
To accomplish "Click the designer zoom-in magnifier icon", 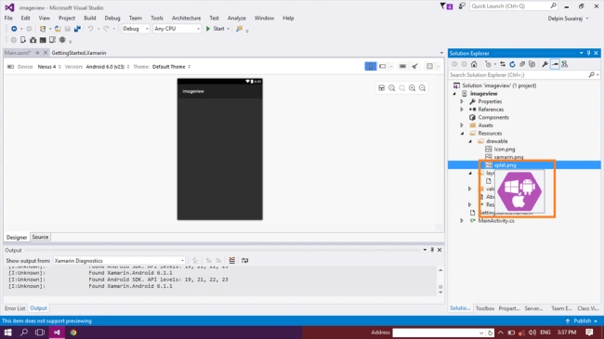I will (x=413, y=88).
